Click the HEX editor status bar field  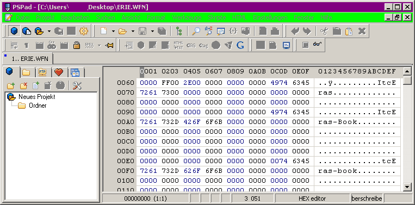(x=312, y=198)
